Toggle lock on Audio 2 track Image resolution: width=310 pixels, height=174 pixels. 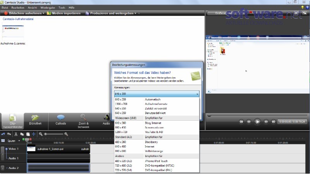[3, 168]
